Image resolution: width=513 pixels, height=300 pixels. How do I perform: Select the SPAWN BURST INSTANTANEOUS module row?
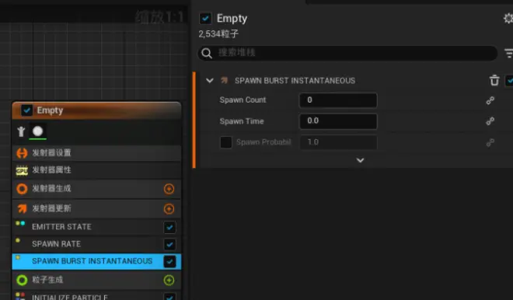coord(96,261)
